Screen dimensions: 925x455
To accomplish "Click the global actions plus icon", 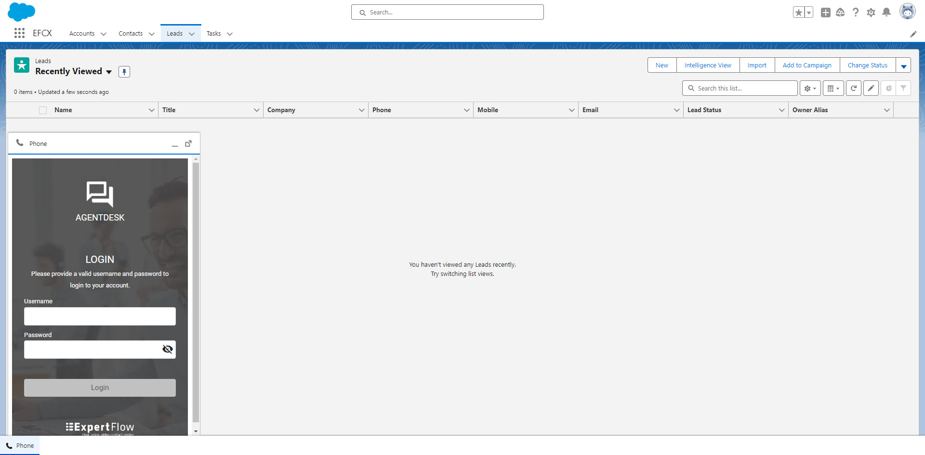I will pos(825,13).
